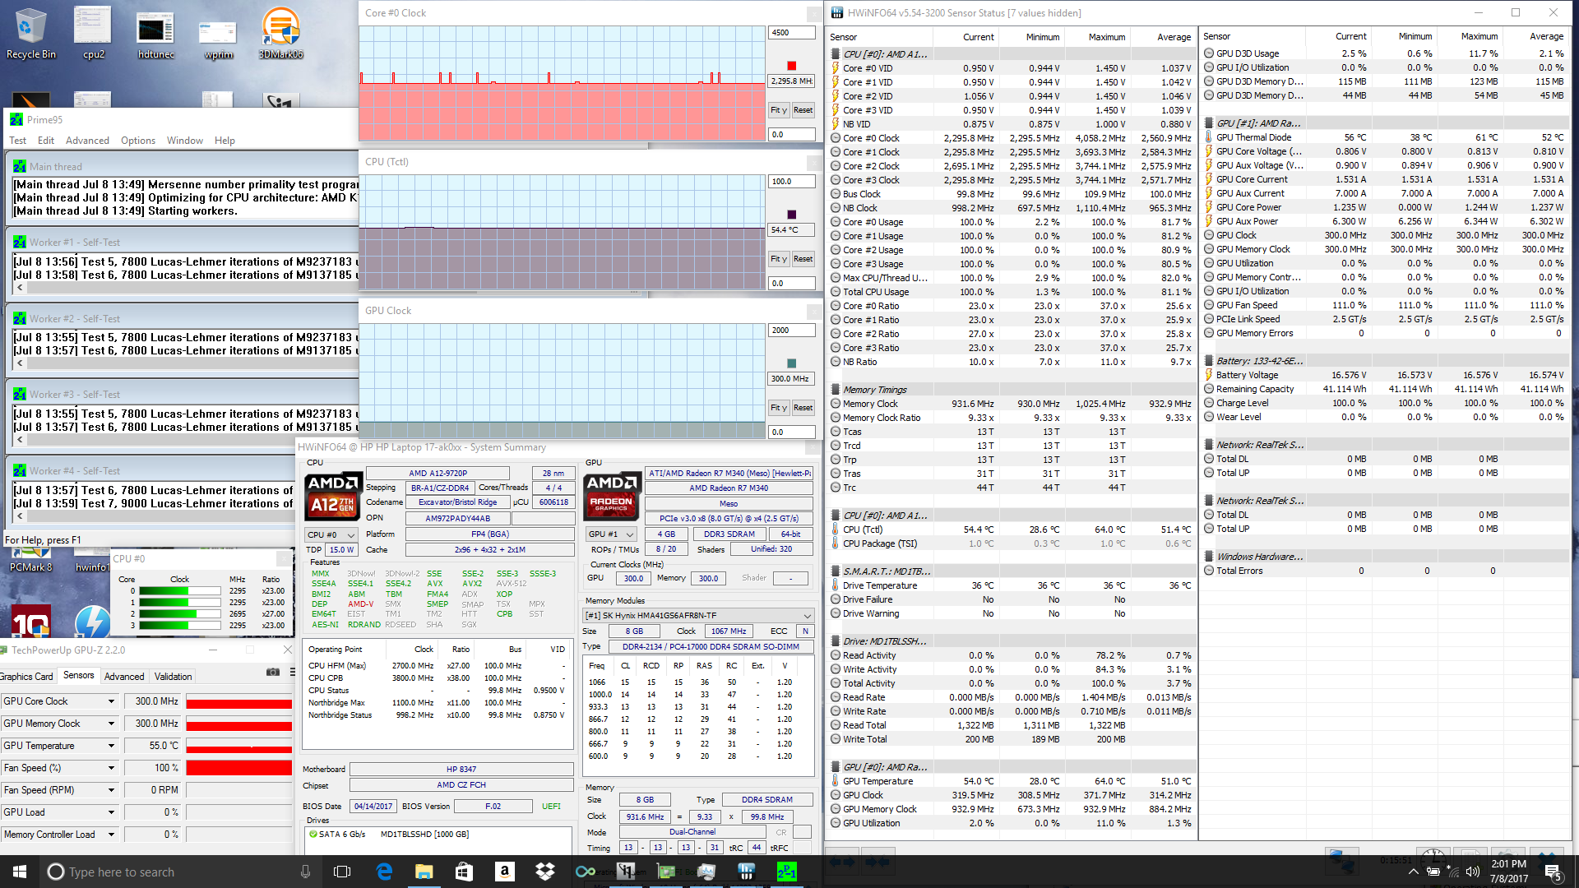
Task: Switch to GPU-Z Validation tab
Action: click(x=174, y=677)
